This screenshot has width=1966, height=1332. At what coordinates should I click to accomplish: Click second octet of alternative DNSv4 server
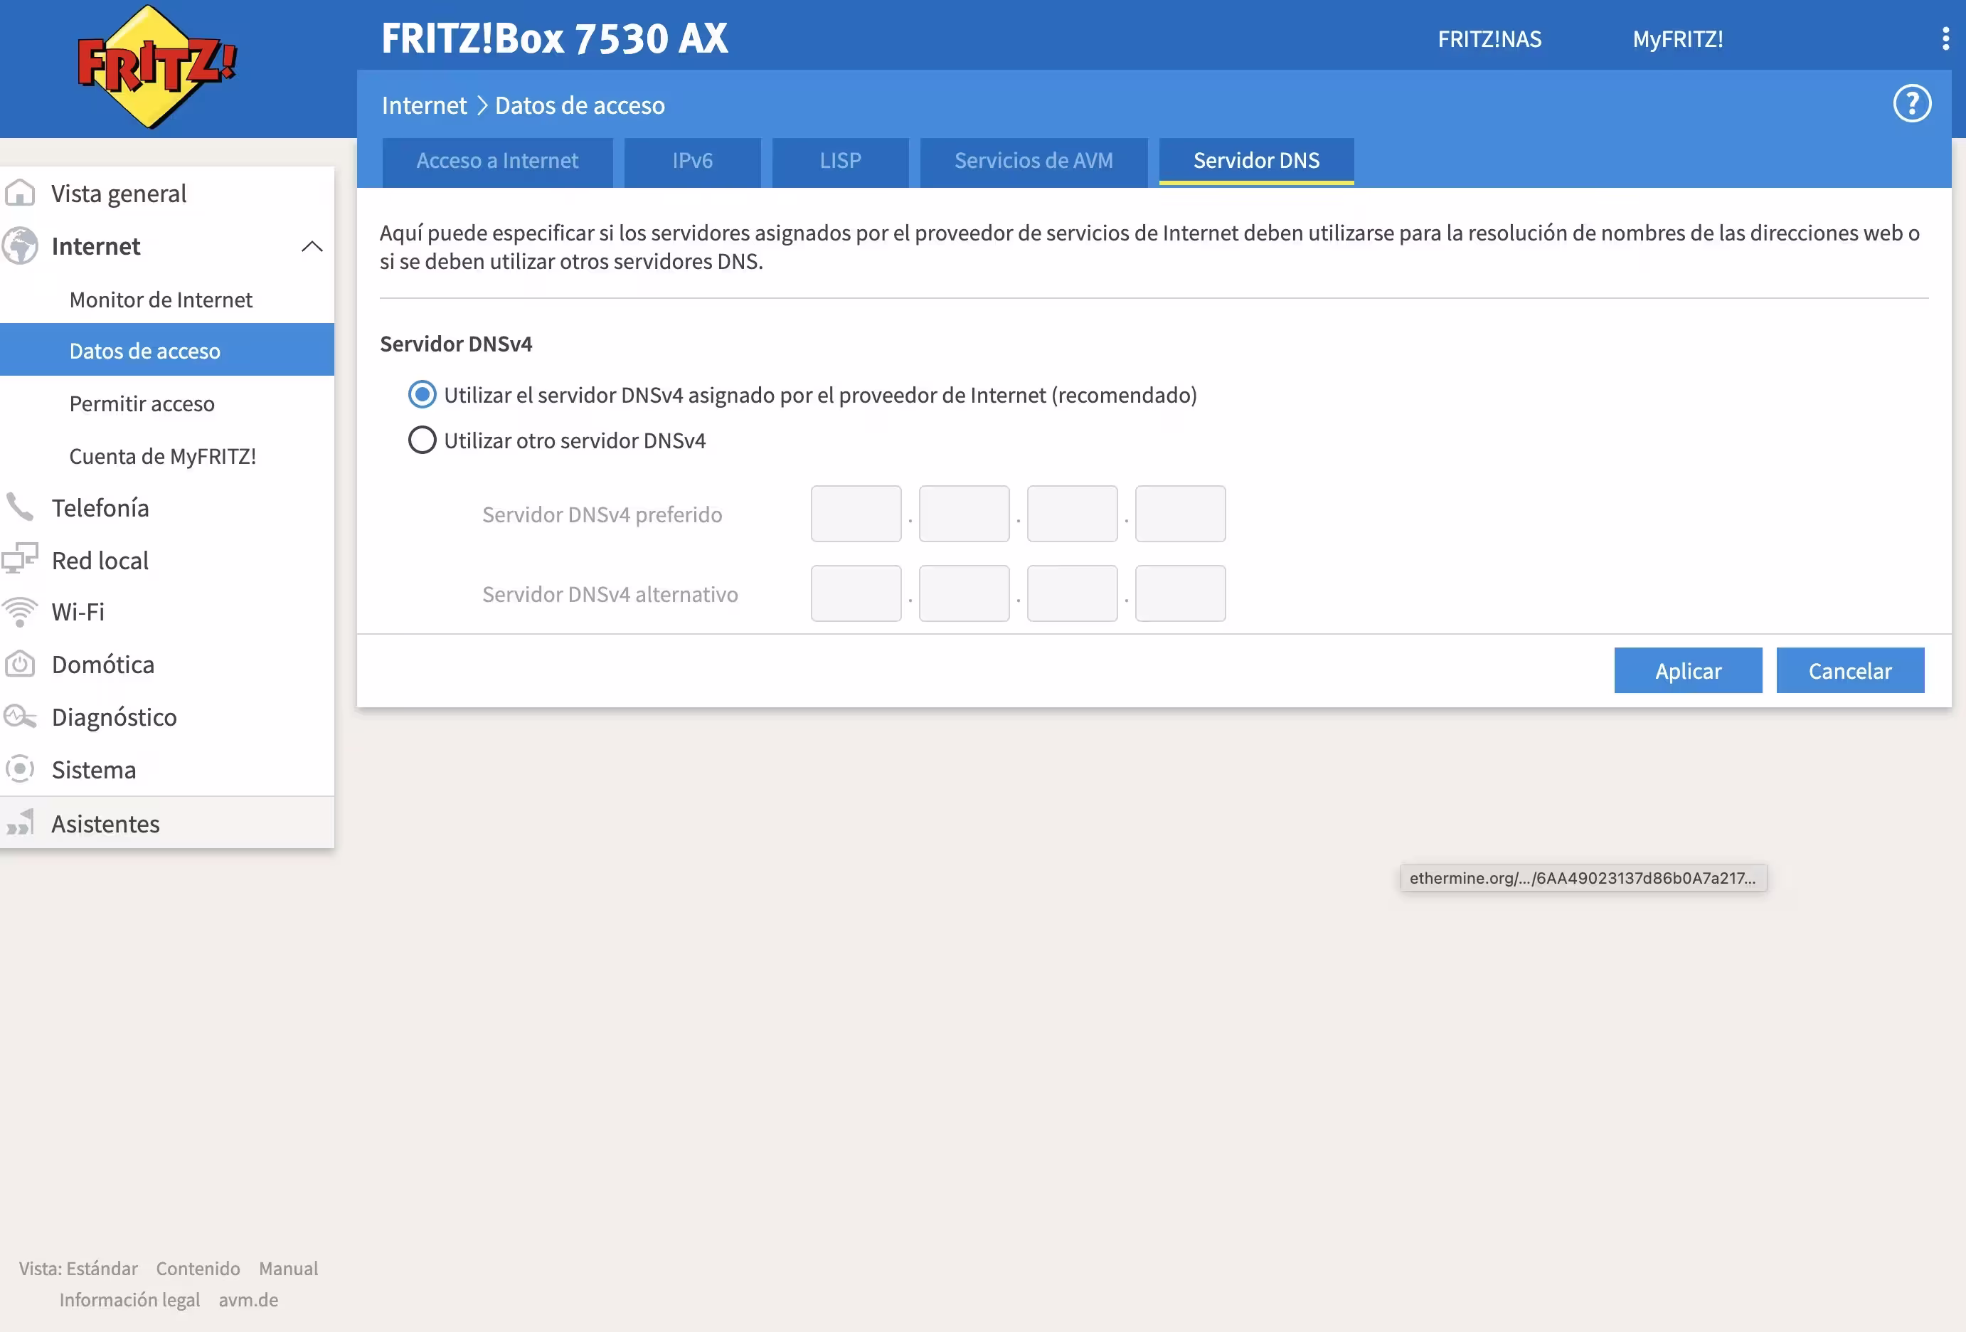pyautogui.click(x=965, y=593)
